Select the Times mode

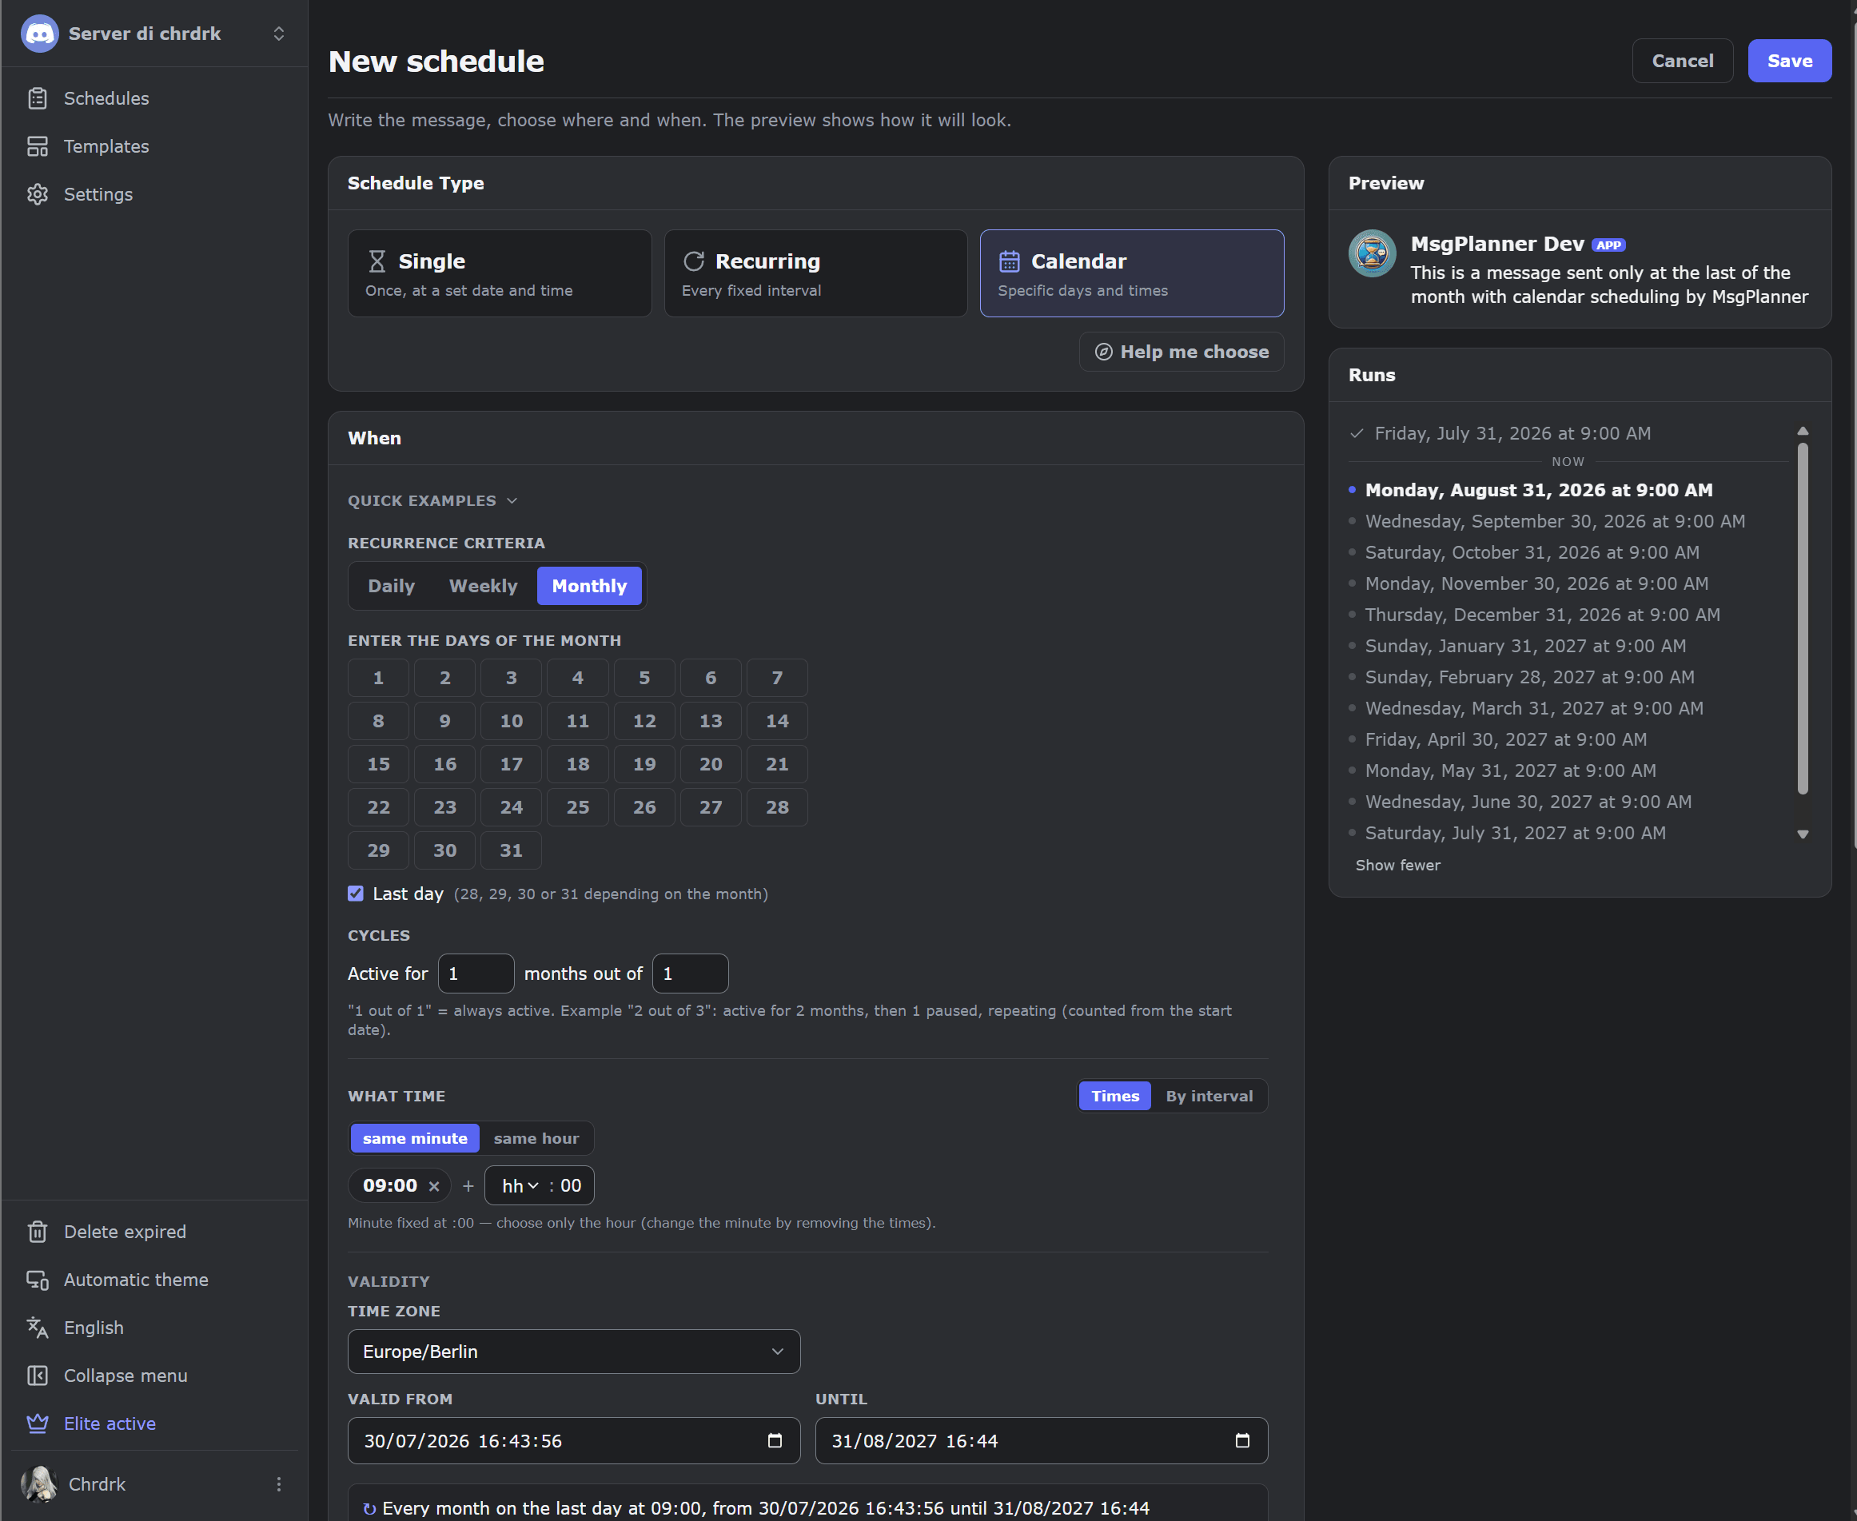click(x=1114, y=1096)
